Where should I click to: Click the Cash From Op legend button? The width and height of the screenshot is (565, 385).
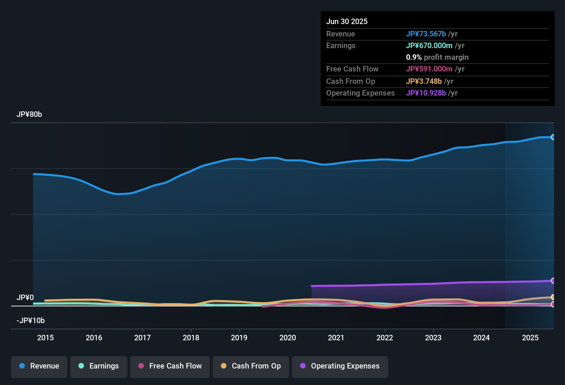tap(250, 366)
